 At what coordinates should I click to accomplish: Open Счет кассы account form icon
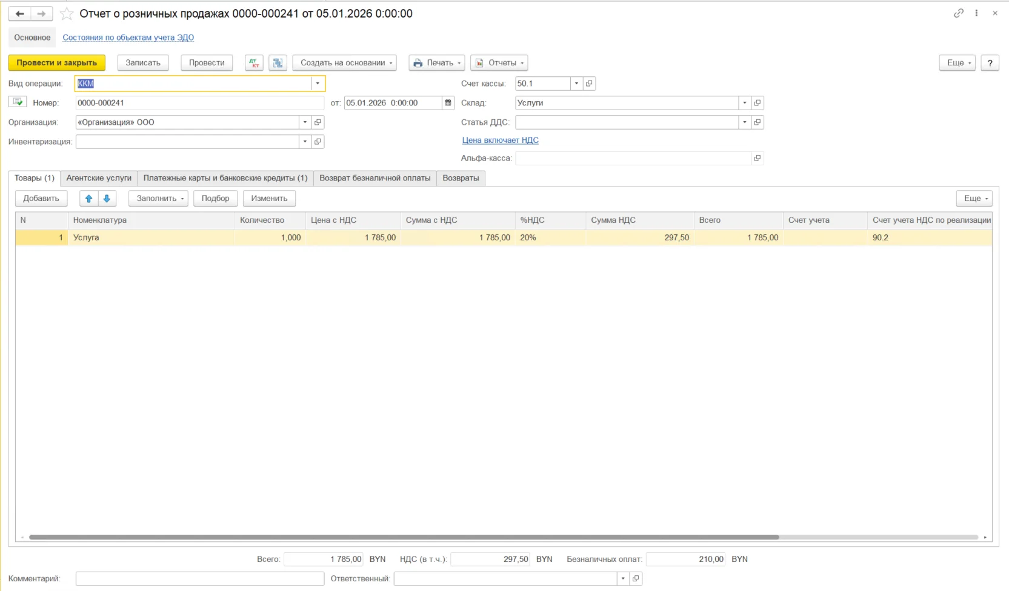589,84
